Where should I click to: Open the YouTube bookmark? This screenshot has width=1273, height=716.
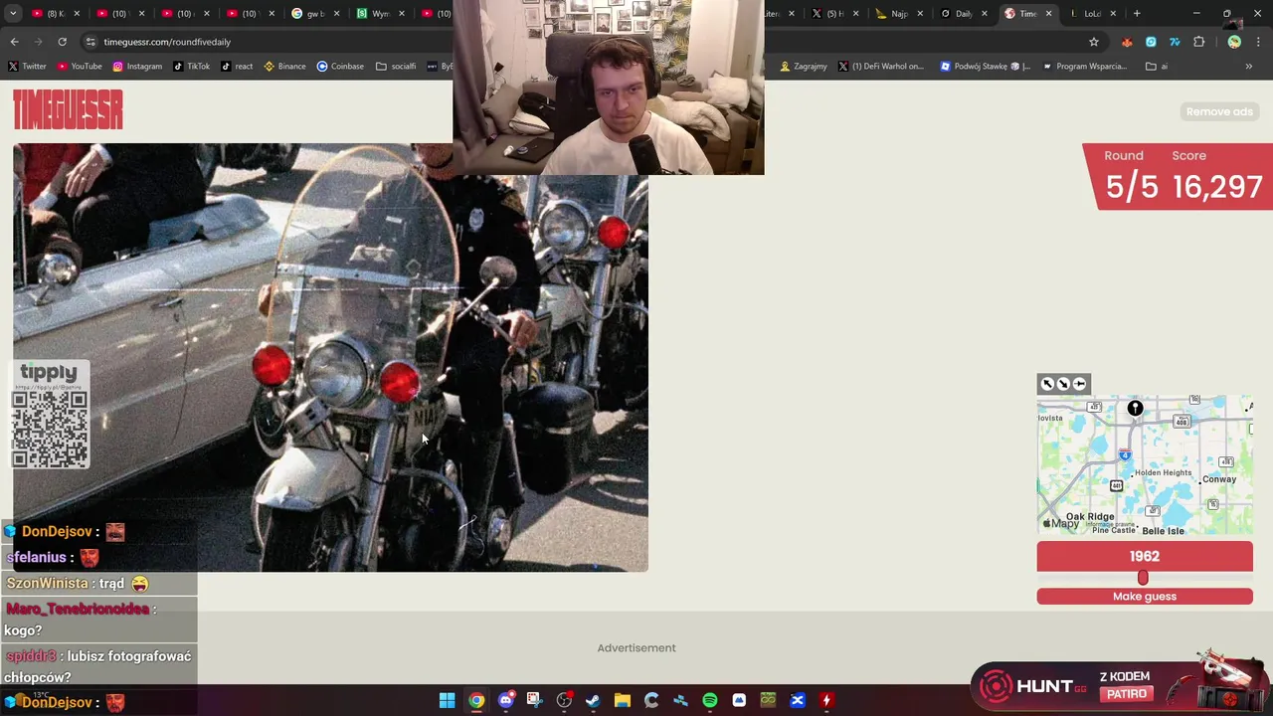tap(80, 67)
